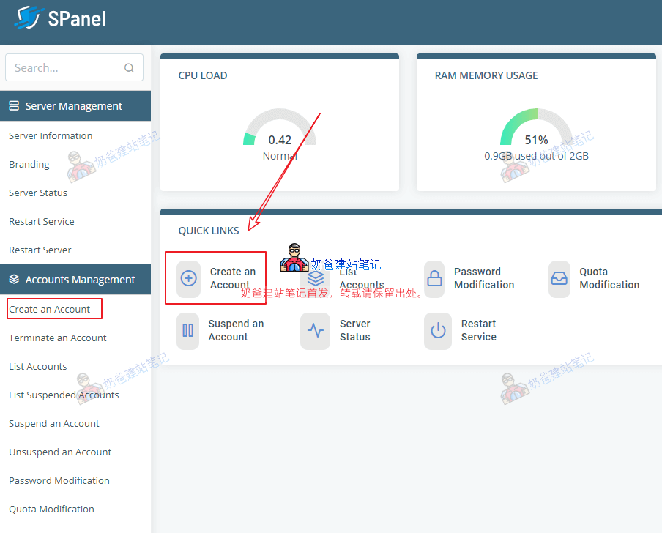Click the search magnifier icon

click(x=130, y=68)
